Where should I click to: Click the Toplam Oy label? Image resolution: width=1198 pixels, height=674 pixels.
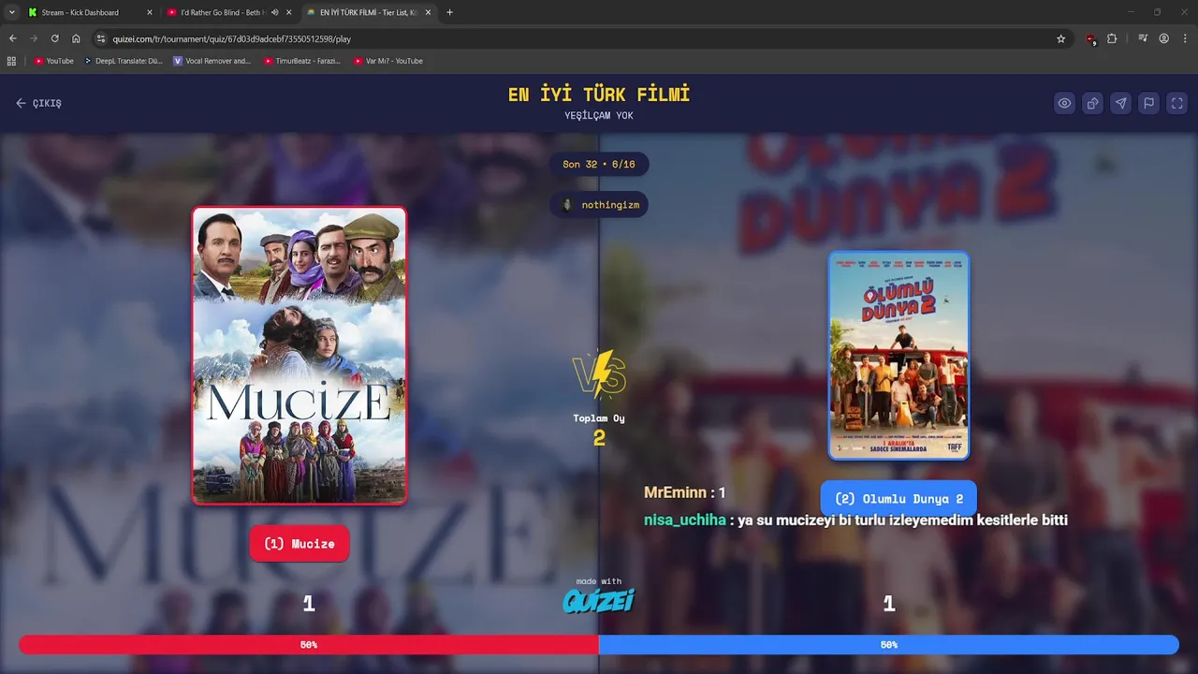(599, 418)
